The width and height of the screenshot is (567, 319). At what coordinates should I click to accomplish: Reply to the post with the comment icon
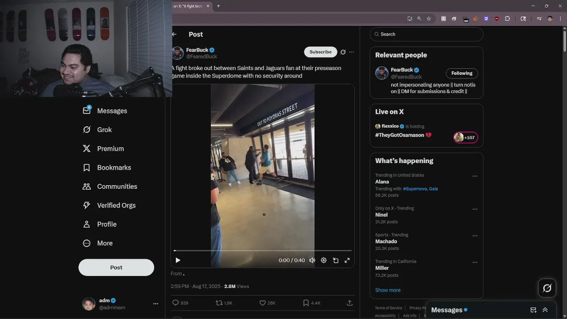tap(175, 303)
